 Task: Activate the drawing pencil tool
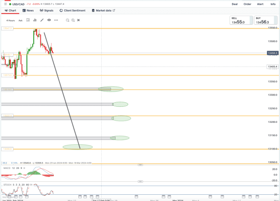click(42, 20)
